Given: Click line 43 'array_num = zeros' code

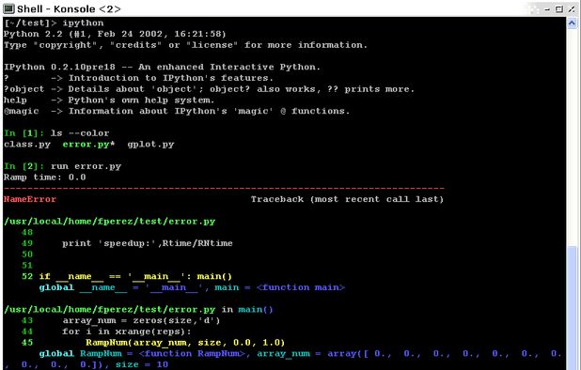Looking at the screenshot, I should (141, 320).
